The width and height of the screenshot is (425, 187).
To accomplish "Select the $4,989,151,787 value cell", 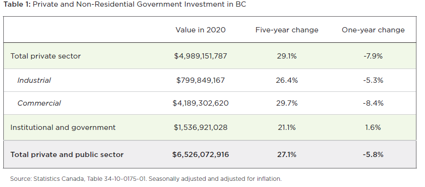I will pyautogui.click(x=200, y=56).
